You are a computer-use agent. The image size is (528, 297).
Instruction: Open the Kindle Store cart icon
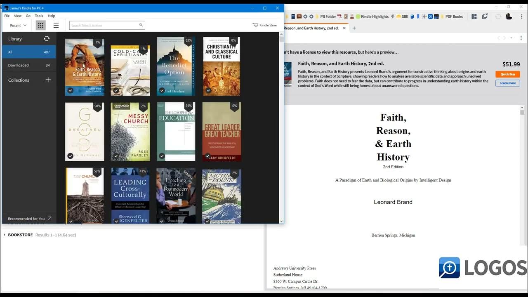pos(255,25)
